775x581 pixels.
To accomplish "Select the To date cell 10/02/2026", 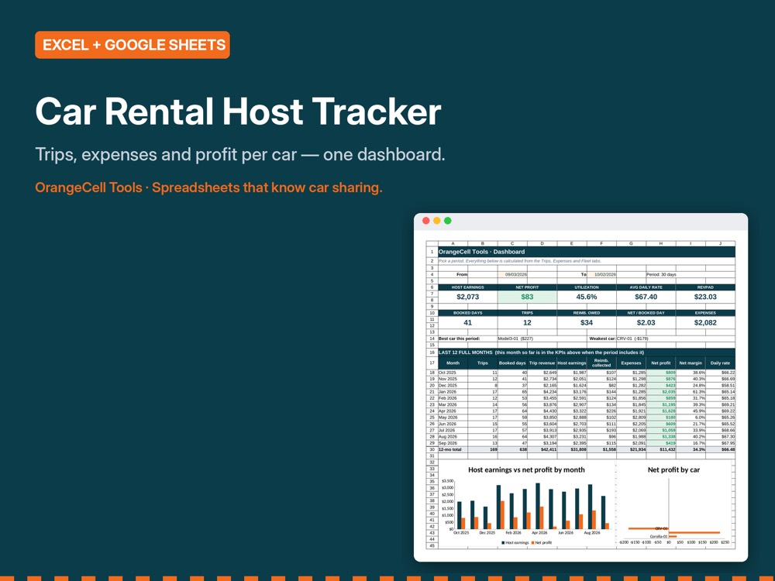I will click(601, 274).
